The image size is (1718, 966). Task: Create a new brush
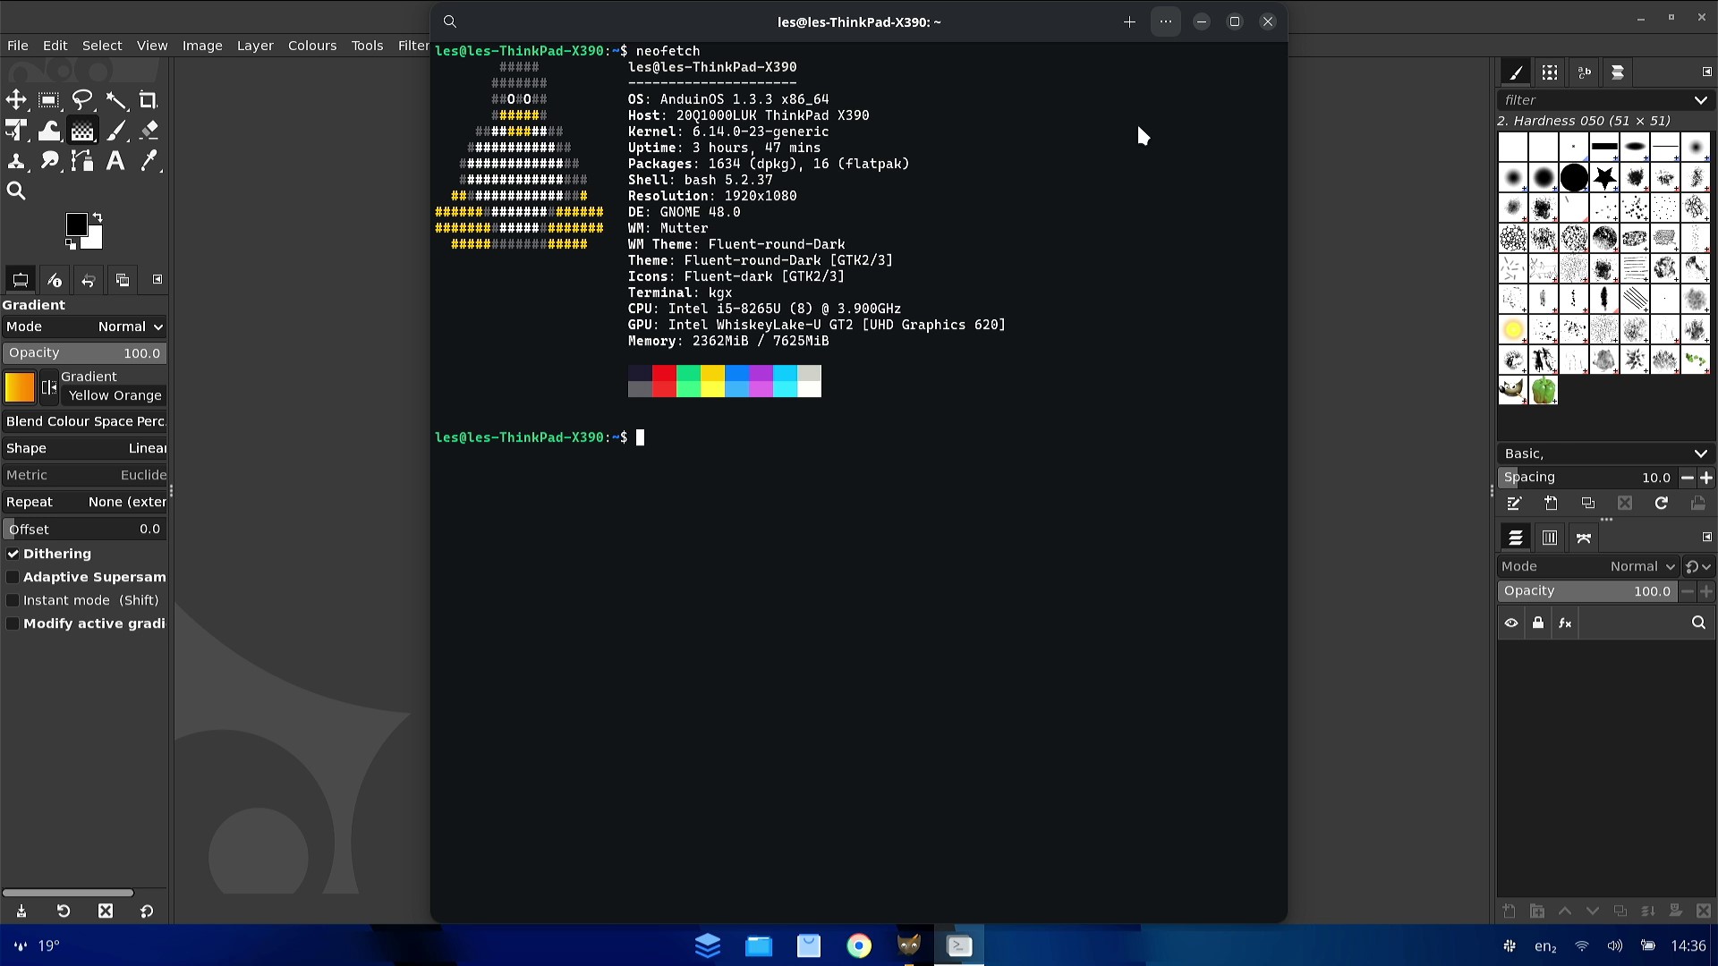tap(1551, 504)
